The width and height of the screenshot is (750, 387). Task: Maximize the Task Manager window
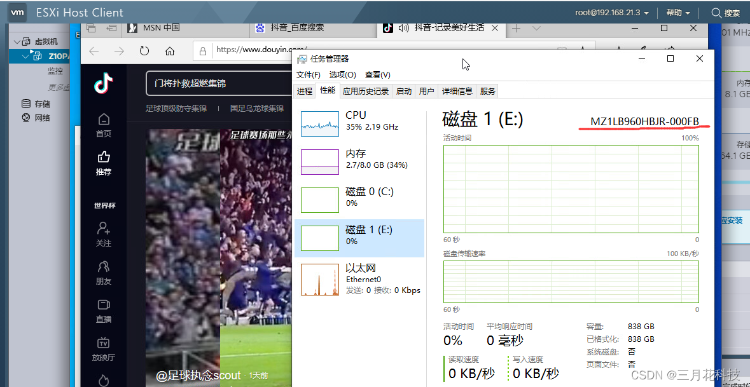[670, 58]
